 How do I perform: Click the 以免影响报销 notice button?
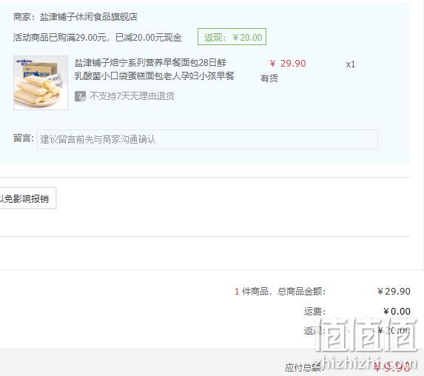pos(26,198)
